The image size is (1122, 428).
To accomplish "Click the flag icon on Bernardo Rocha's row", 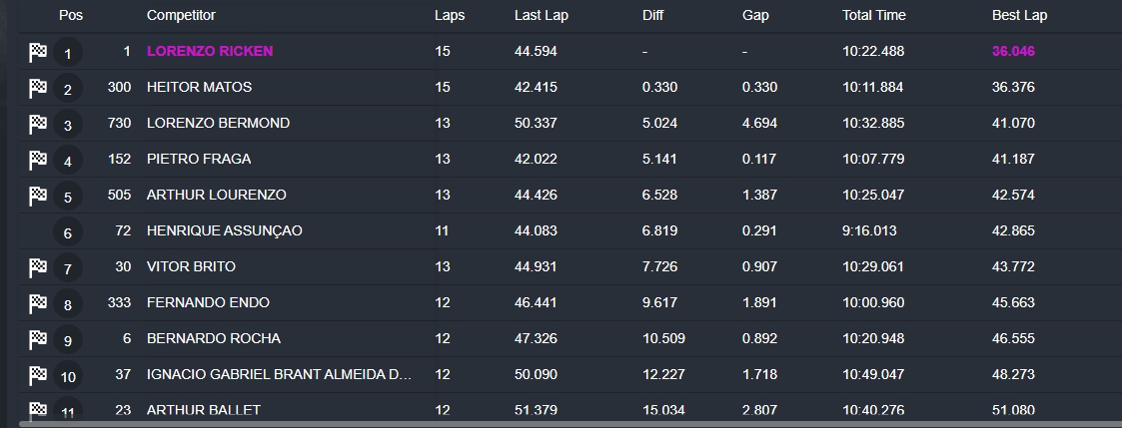I will [x=38, y=339].
